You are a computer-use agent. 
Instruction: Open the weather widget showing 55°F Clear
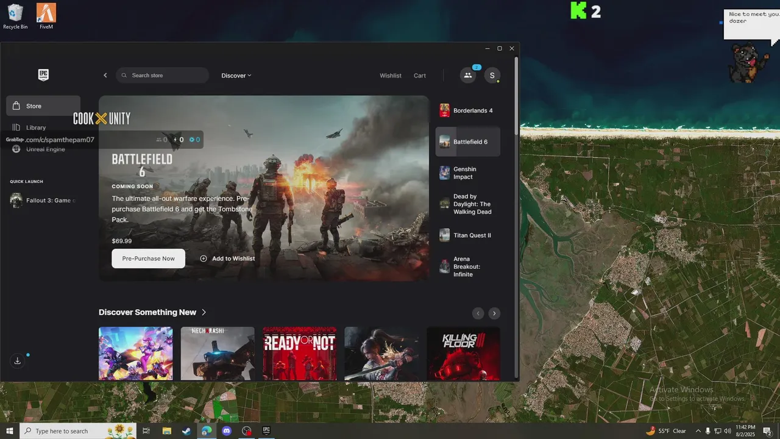[666, 431]
